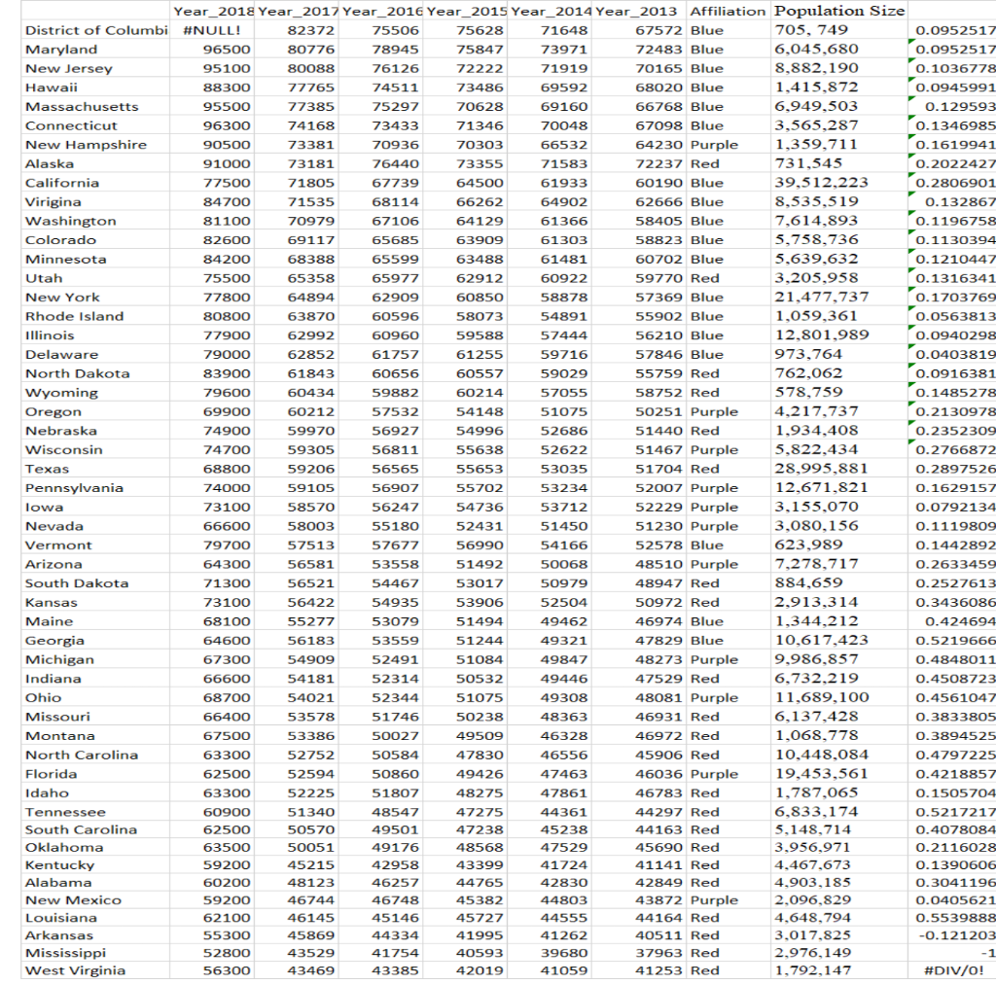Screen dimensions: 996x985
Task: Select the South Dakota row label
Action: point(95,582)
